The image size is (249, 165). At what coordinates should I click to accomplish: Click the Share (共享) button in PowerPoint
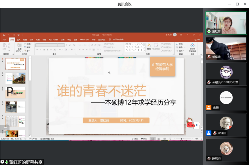197,40
